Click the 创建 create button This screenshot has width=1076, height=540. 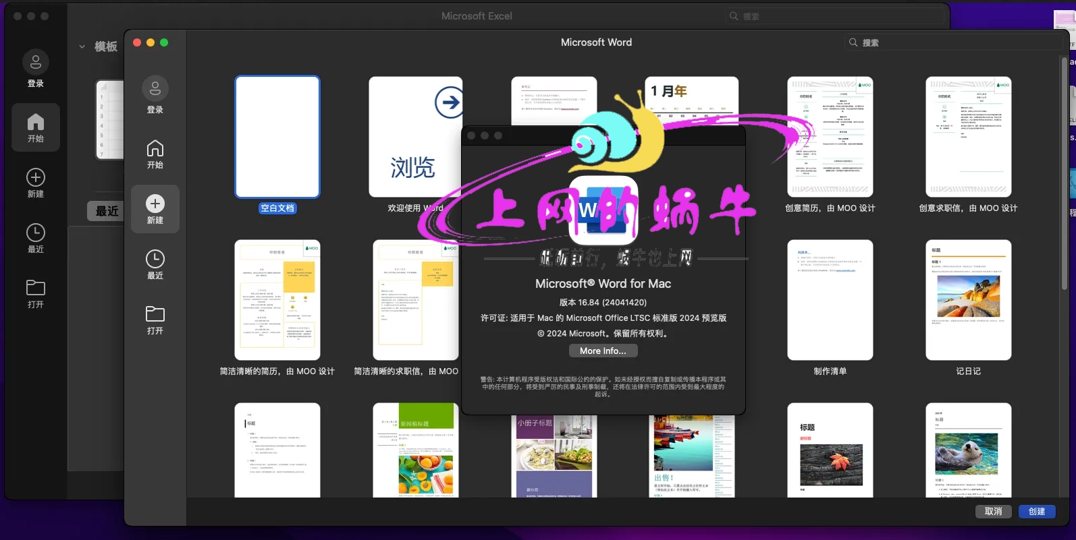coord(1037,512)
